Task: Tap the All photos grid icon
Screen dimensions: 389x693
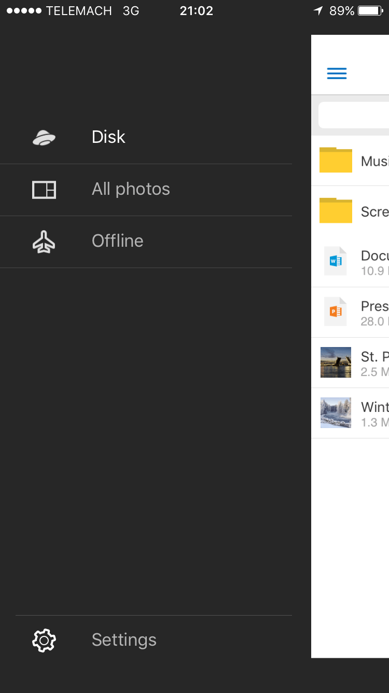Action: pos(44,190)
